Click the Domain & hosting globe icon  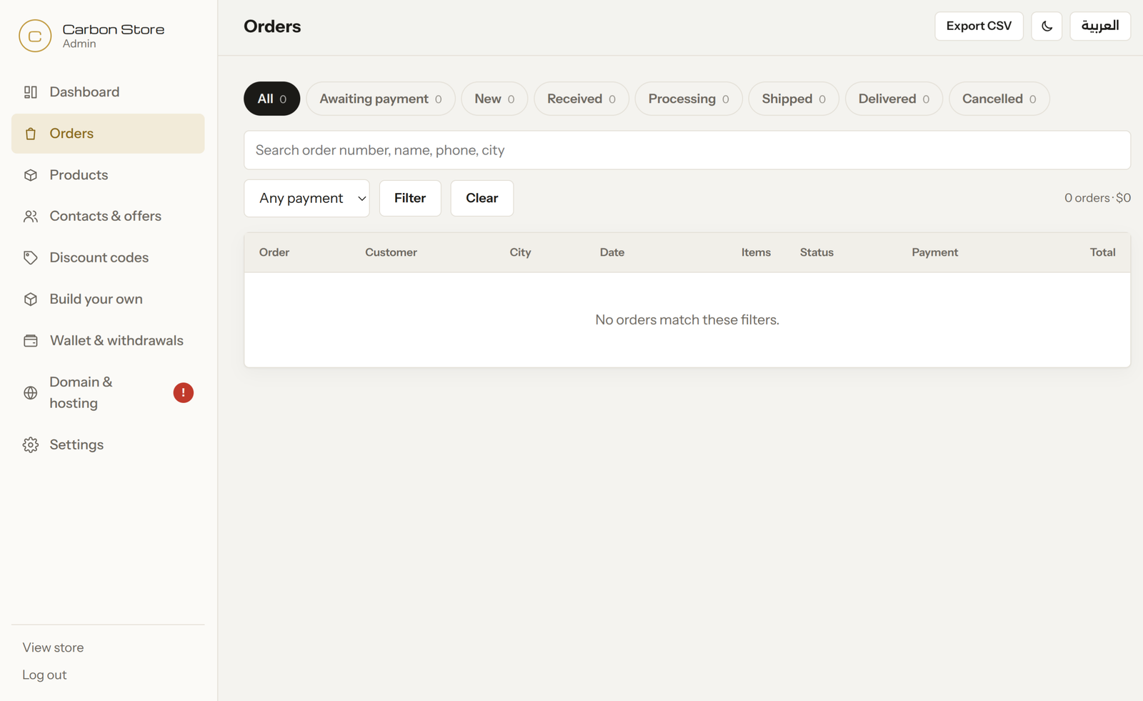pyautogui.click(x=31, y=393)
